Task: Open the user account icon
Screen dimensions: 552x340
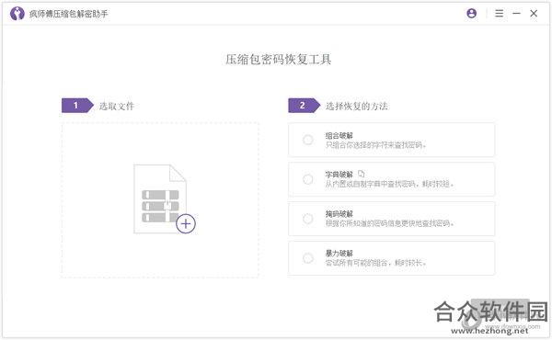Action: [471, 14]
